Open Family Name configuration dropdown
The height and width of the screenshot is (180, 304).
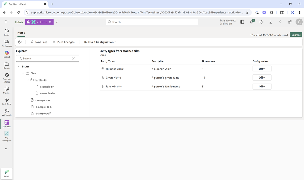(x=262, y=87)
